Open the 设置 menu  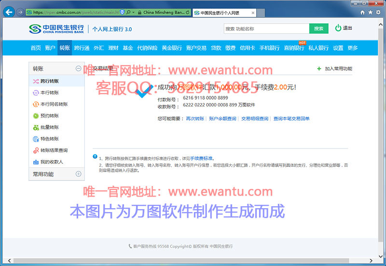click(338, 48)
